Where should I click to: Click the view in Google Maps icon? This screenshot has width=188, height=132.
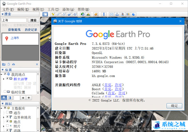tap(128, 14)
